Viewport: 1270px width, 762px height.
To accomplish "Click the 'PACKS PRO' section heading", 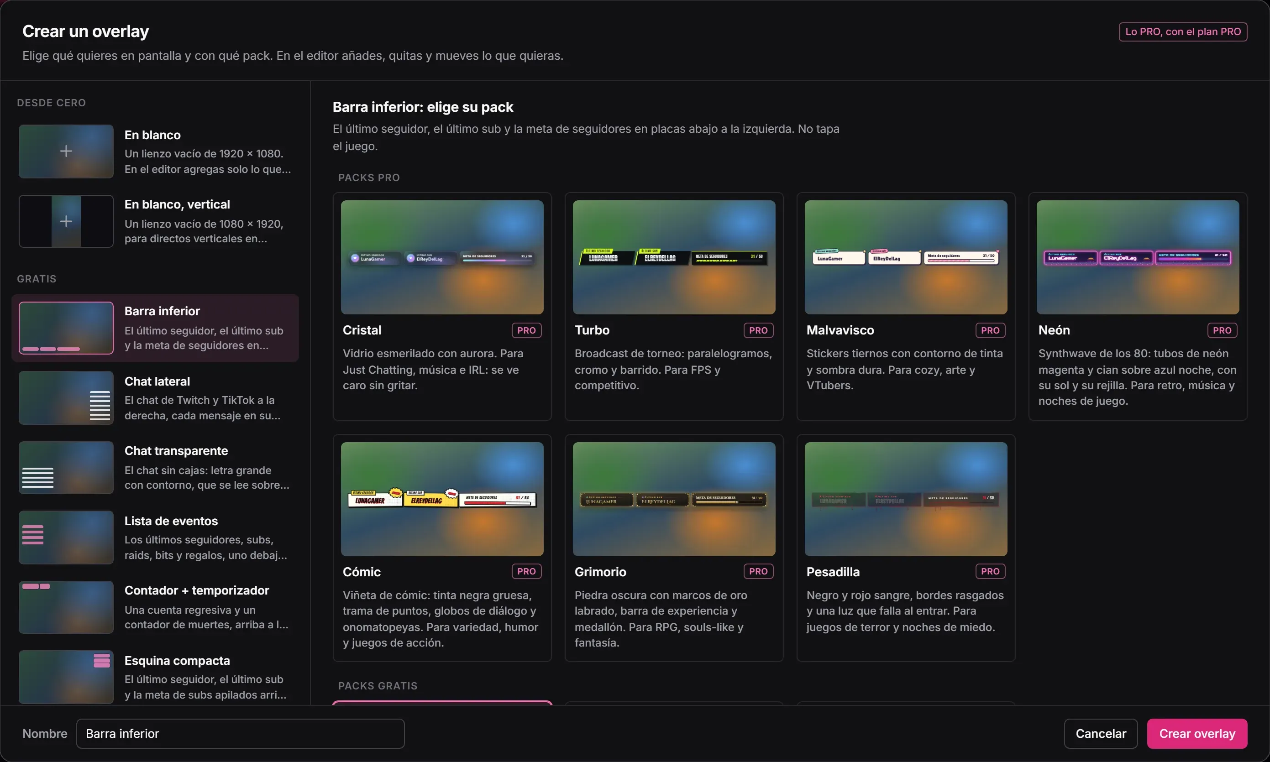I will click(x=369, y=177).
